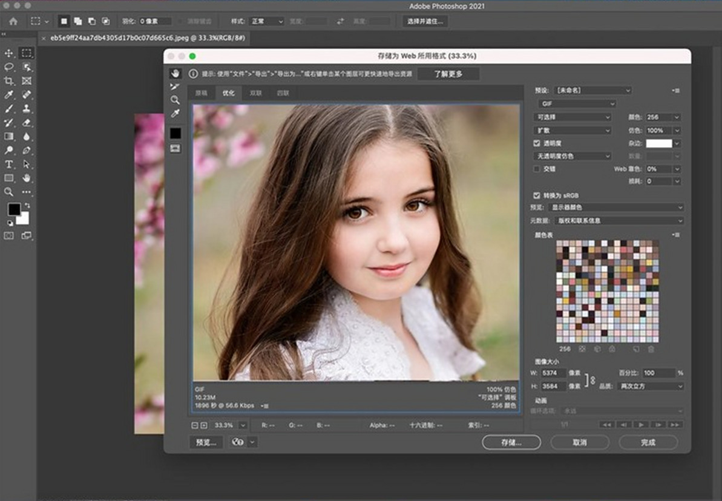Toggle the 透明度 transparency checkbox
Image resolution: width=722 pixels, height=501 pixels.
click(x=536, y=143)
